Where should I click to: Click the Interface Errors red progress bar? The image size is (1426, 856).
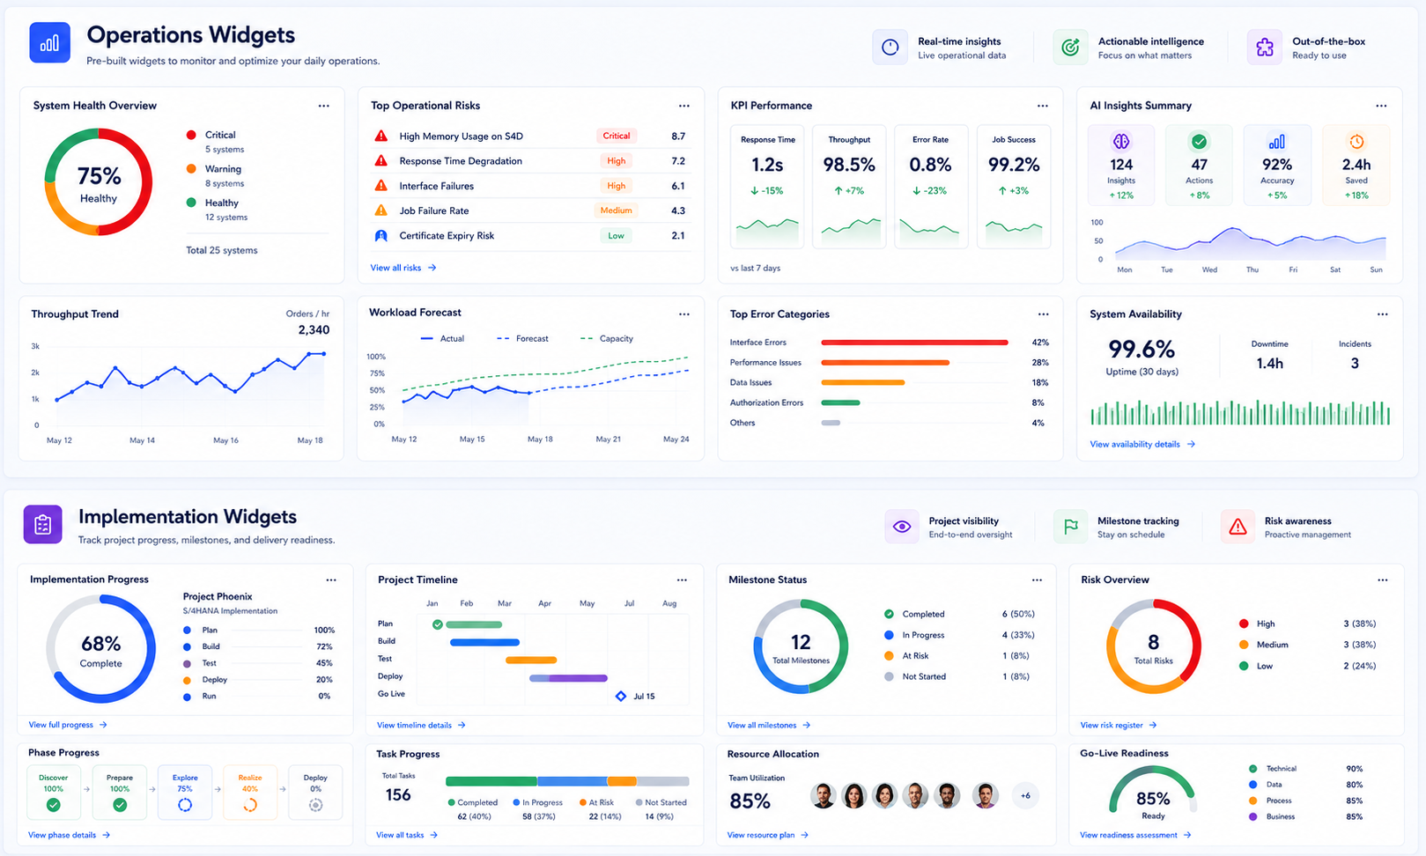coord(914,343)
